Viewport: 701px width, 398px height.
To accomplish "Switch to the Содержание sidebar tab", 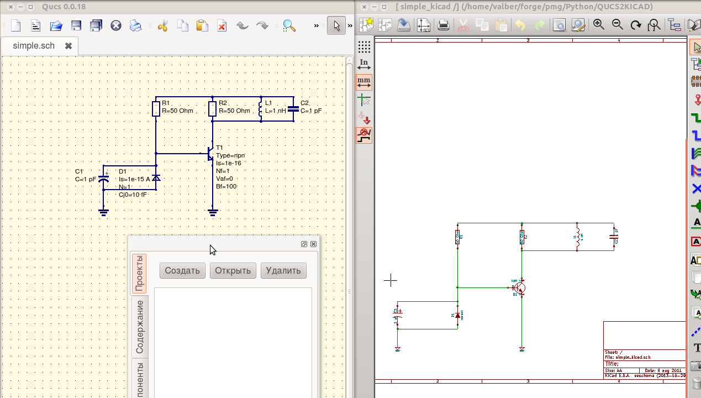I will (x=139, y=323).
